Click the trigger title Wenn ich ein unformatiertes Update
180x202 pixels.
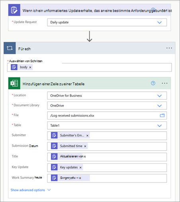97,11
